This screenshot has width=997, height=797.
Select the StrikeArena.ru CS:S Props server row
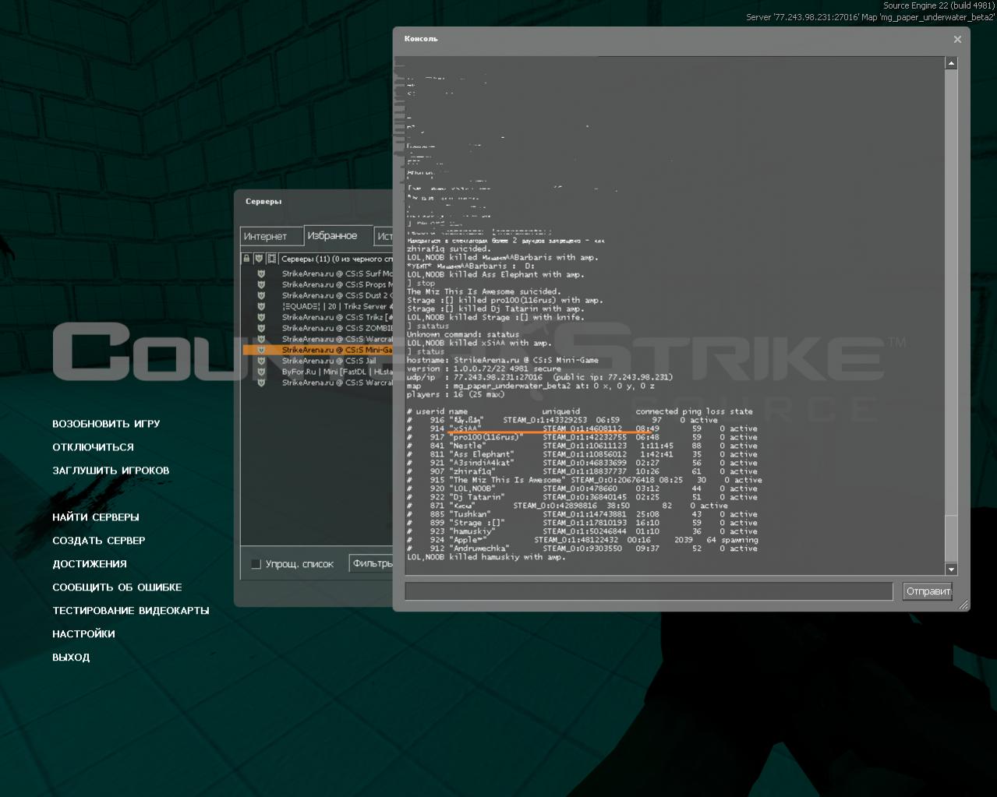(x=318, y=284)
